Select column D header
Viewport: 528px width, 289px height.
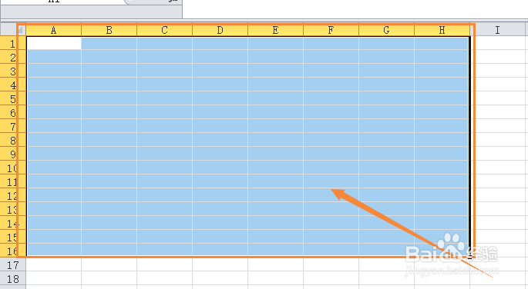tap(220, 30)
